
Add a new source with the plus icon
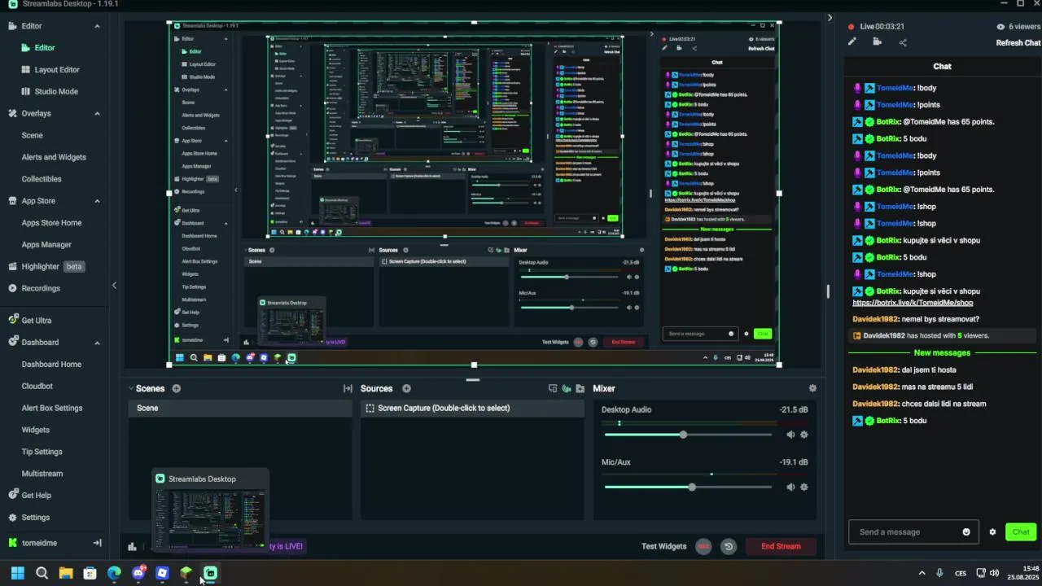click(x=406, y=389)
